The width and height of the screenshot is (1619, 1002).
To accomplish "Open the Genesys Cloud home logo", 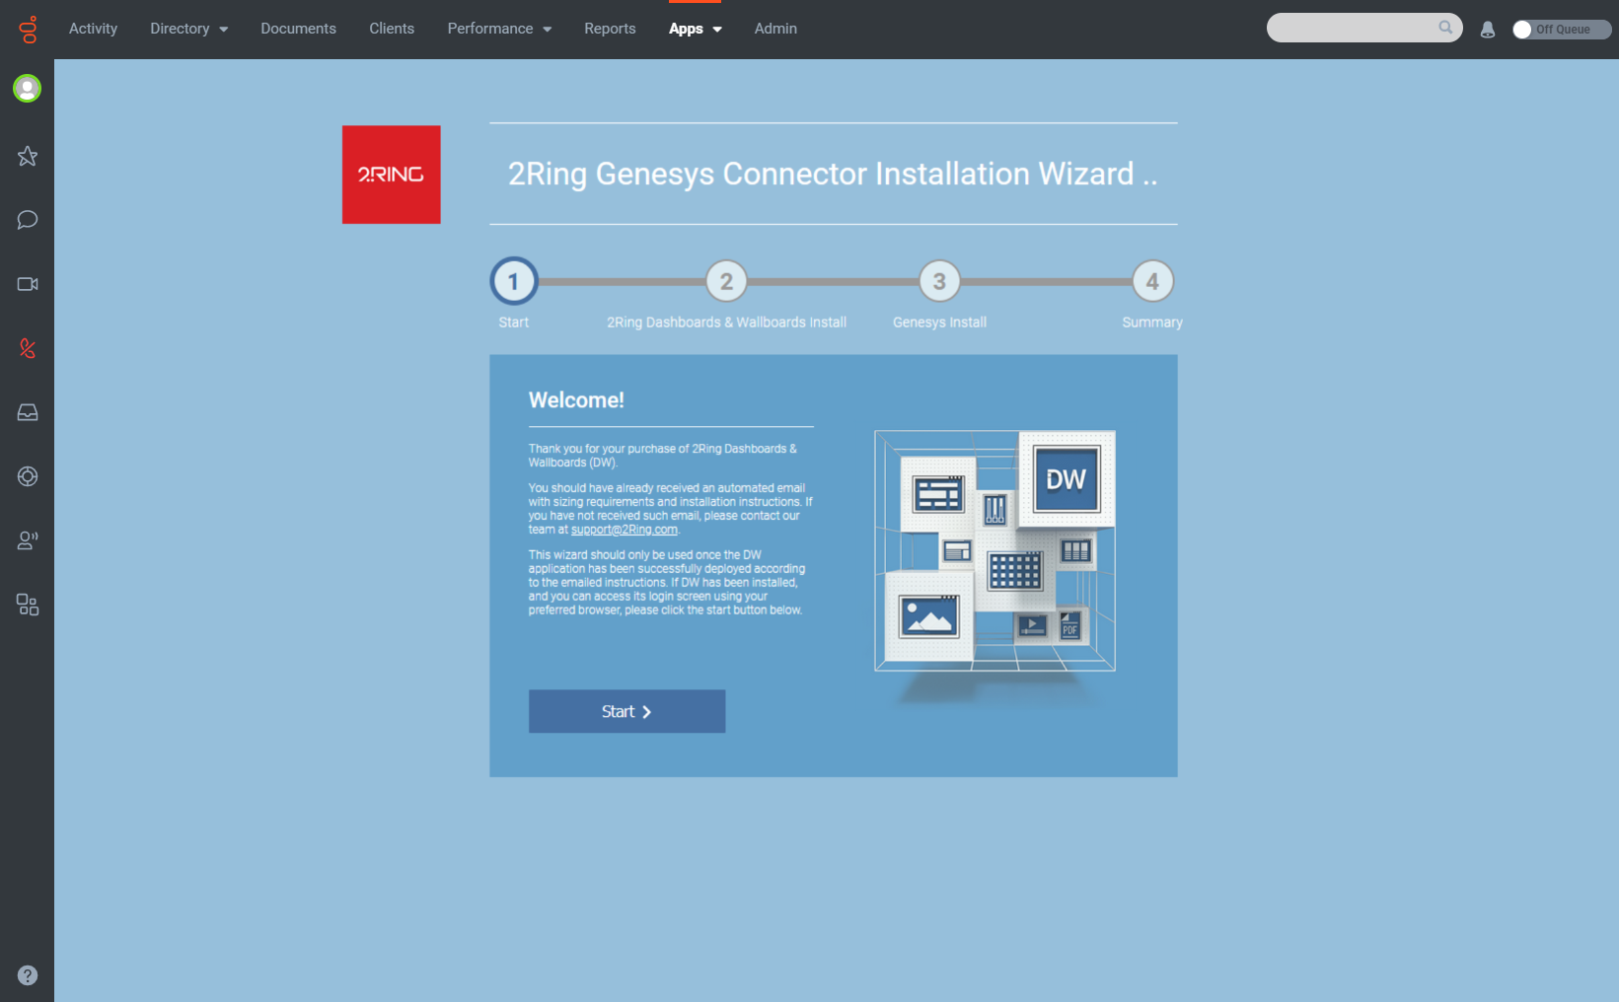I will coord(27,29).
